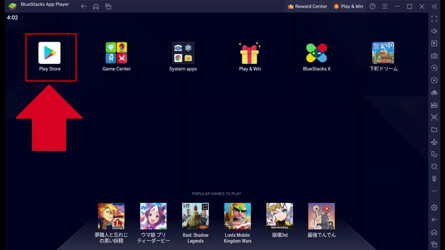The height and width of the screenshot is (250, 445).
Task: Open Play & Win in the title bar
Action: 348,6
